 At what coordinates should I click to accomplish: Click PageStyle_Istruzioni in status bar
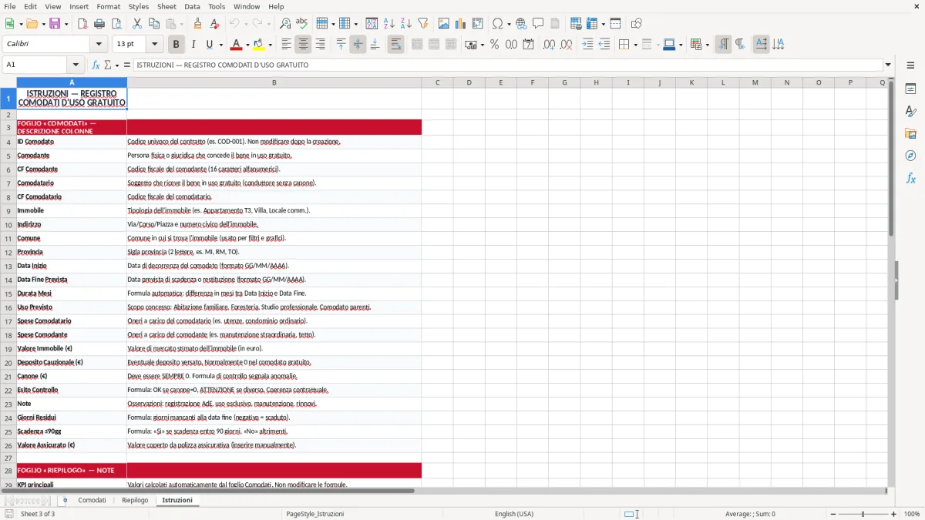(x=314, y=514)
